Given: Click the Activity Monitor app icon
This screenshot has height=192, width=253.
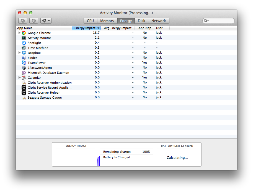Looking at the screenshot, I should (x=24, y=38).
